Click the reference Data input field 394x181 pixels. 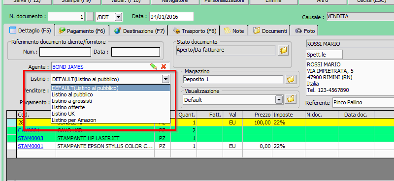coord(135,52)
